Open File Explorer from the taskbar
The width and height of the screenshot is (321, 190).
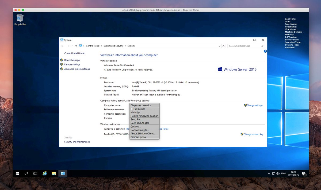coord(53,173)
